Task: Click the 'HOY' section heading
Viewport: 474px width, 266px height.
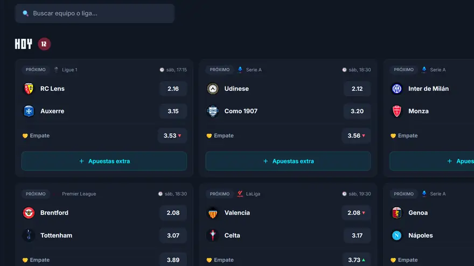Action: [x=23, y=44]
